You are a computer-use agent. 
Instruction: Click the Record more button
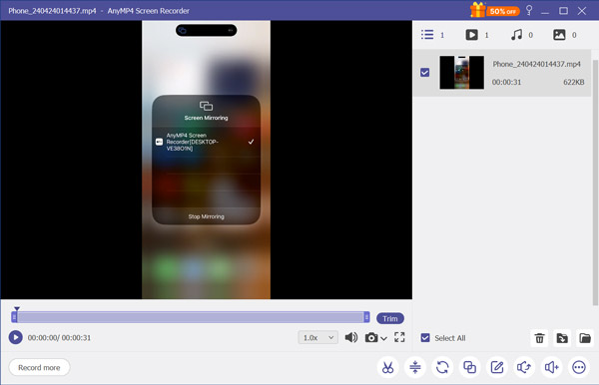coord(39,367)
